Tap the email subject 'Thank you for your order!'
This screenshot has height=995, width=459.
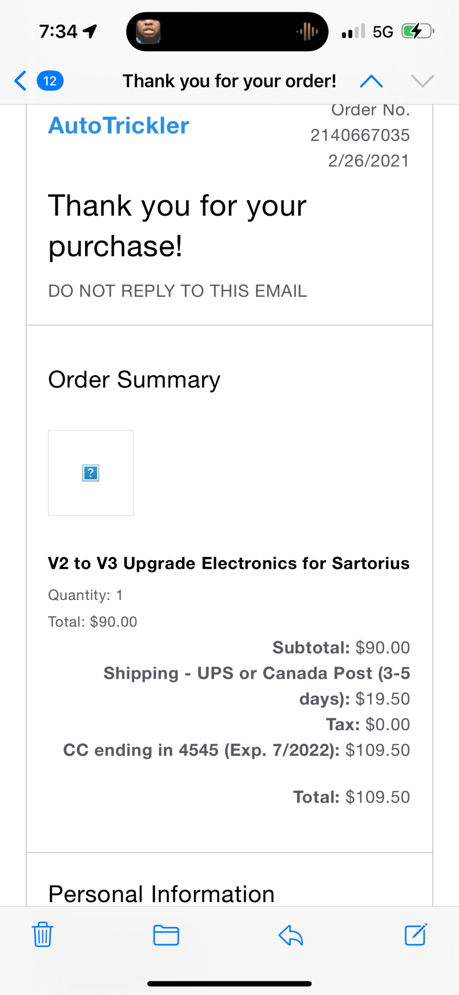click(229, 81)
